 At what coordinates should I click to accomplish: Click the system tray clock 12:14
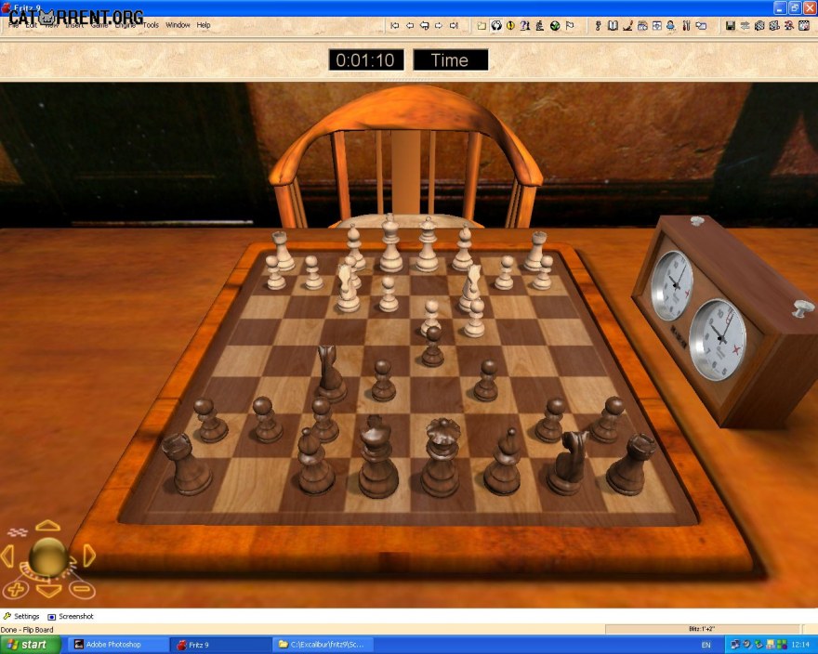click(800, 645)
